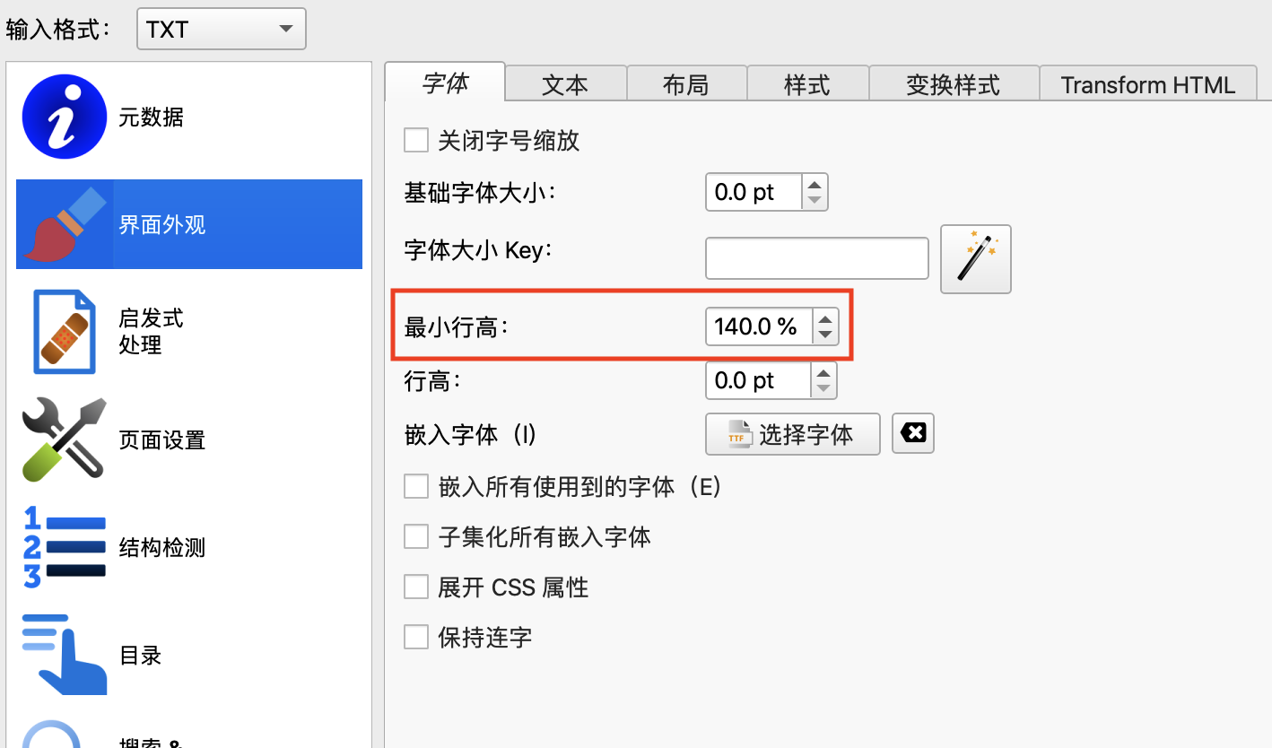The image size is (1272, 748).
Task: Select the 目录 pointing hand icon
Action: [65, 655]
